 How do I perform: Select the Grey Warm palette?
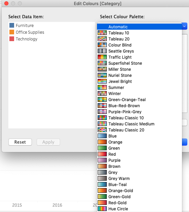click(x=139, y=179)
